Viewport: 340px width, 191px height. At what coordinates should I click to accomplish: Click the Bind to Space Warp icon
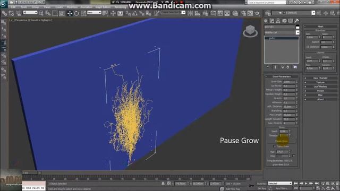[x=19, y=13]
